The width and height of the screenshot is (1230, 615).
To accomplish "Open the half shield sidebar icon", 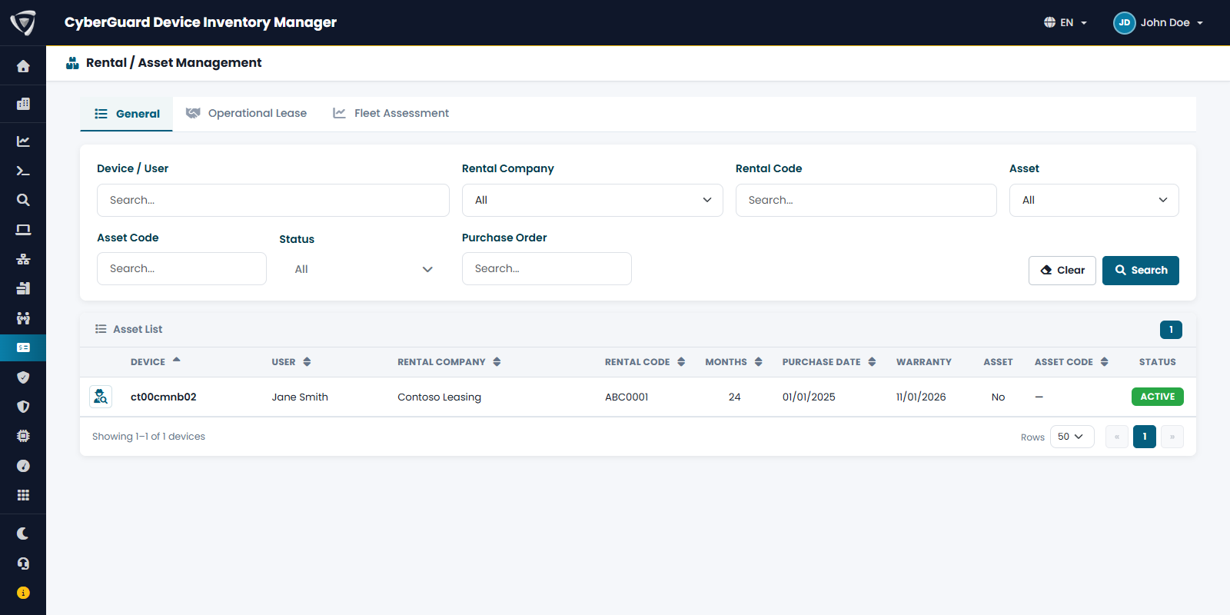I will (x=23, y=407).
